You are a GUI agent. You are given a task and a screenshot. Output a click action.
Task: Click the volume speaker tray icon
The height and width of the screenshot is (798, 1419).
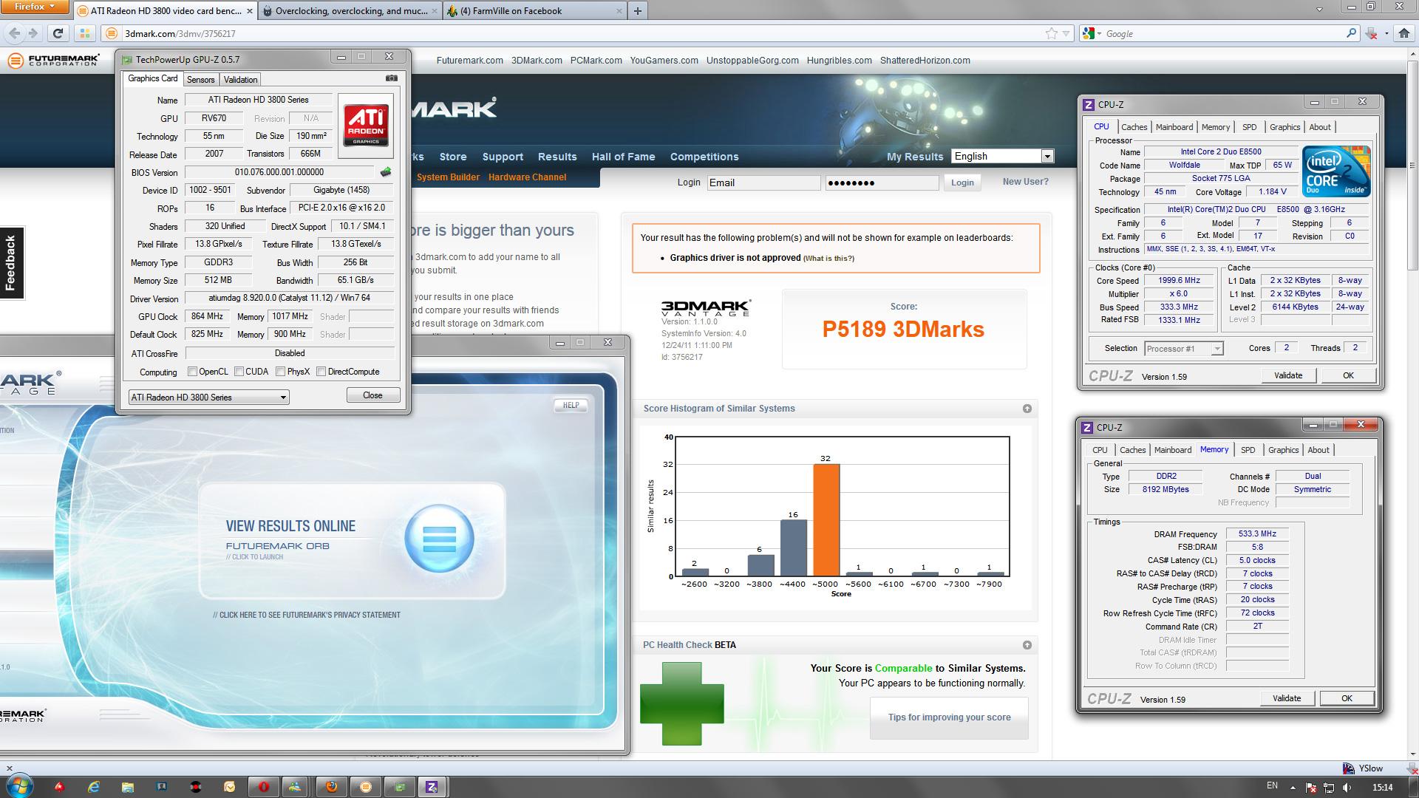click(1347, 788)
